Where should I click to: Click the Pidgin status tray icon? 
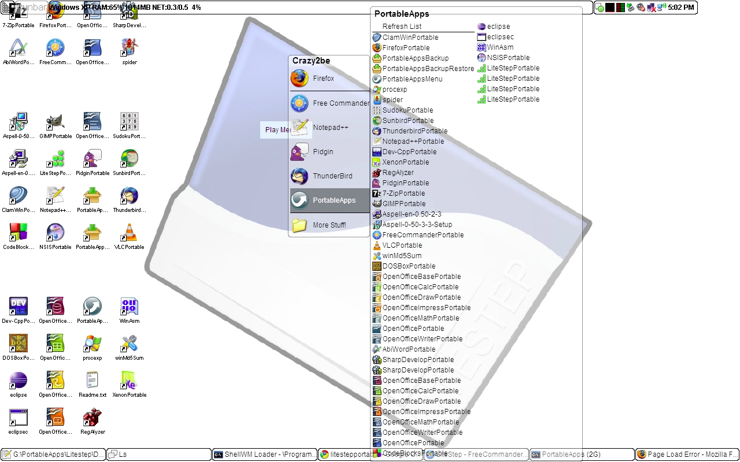coord(601,8)
